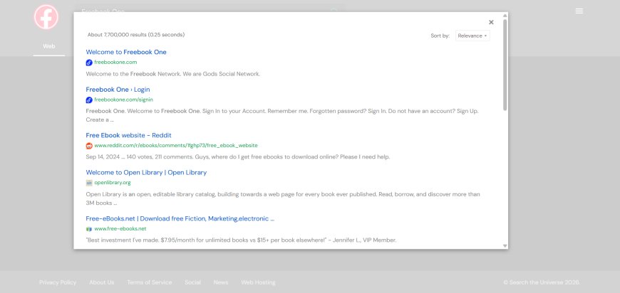Click the www.free-ebooks.net URL
Screen dimensions: 620x293
pyautogui.click(x=120, y=229)
